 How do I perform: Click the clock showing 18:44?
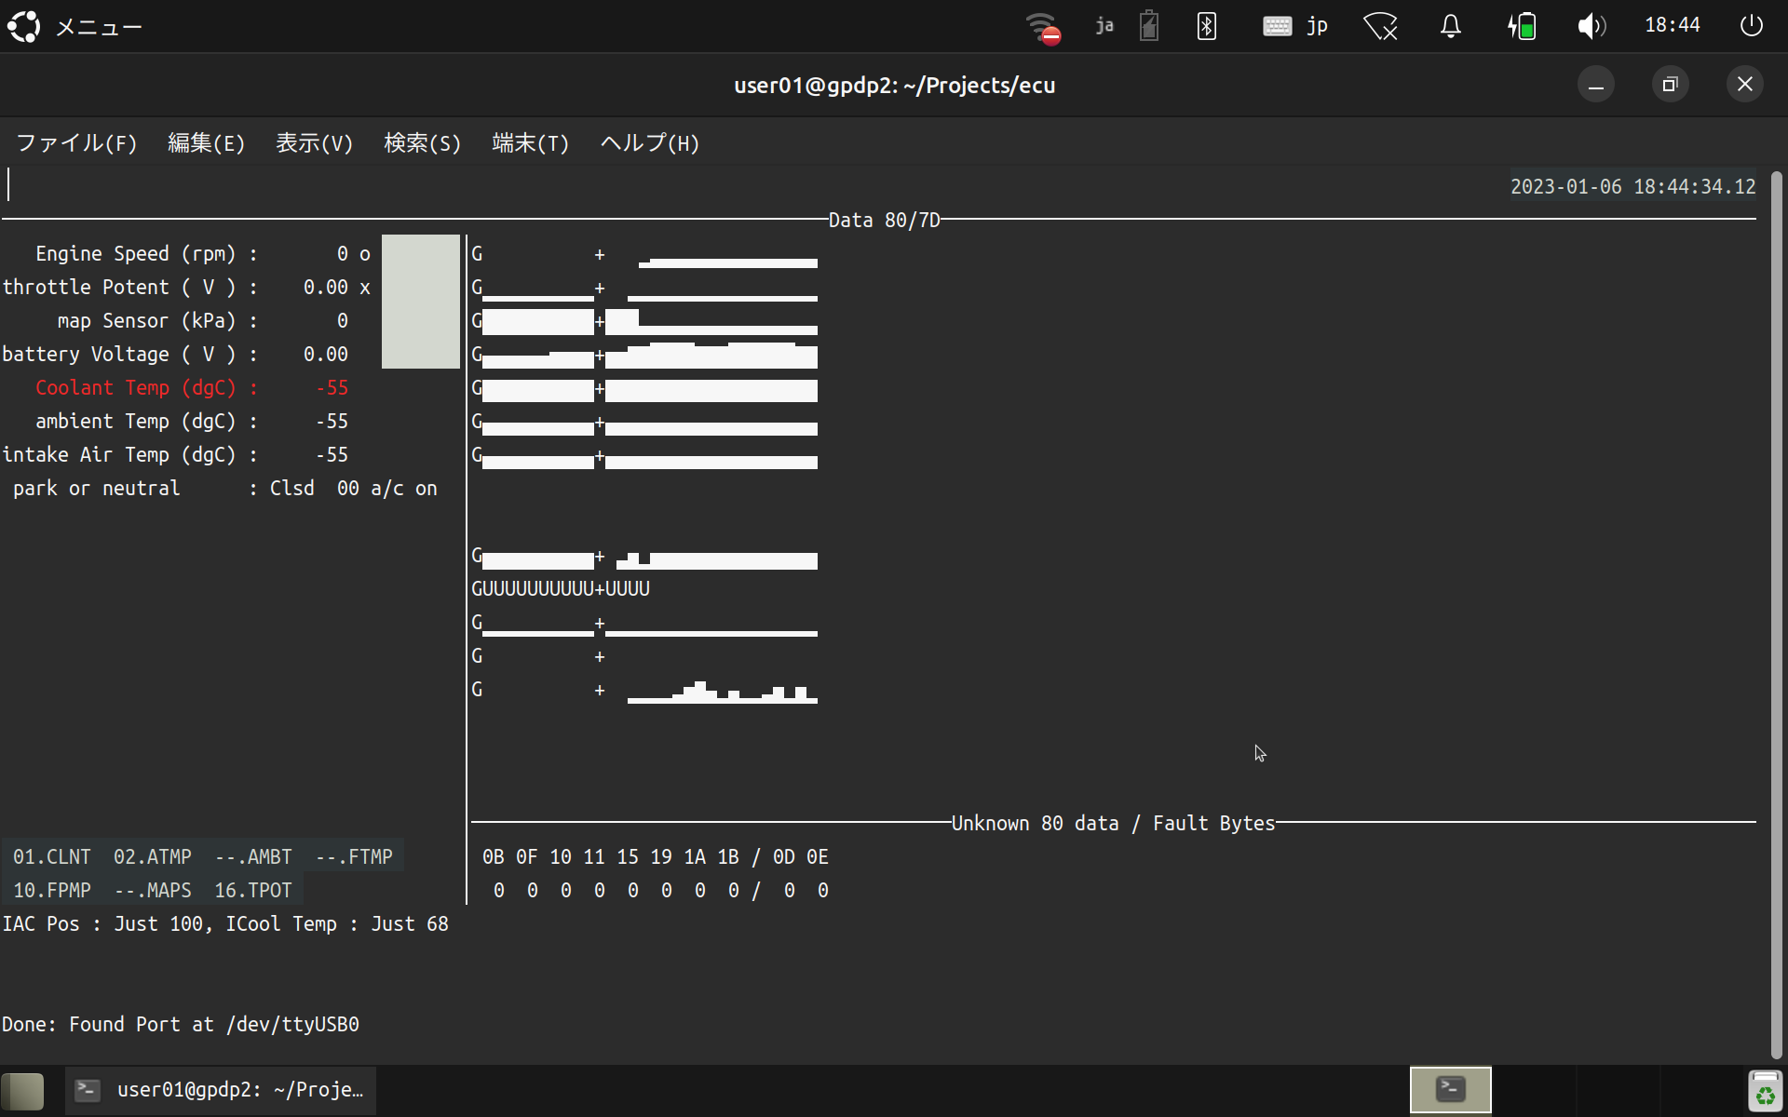1672,26
